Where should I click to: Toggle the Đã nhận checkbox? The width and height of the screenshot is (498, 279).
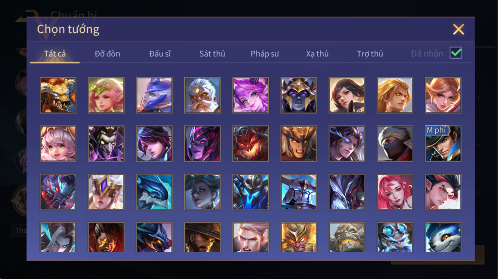click(x=456, y=53)
